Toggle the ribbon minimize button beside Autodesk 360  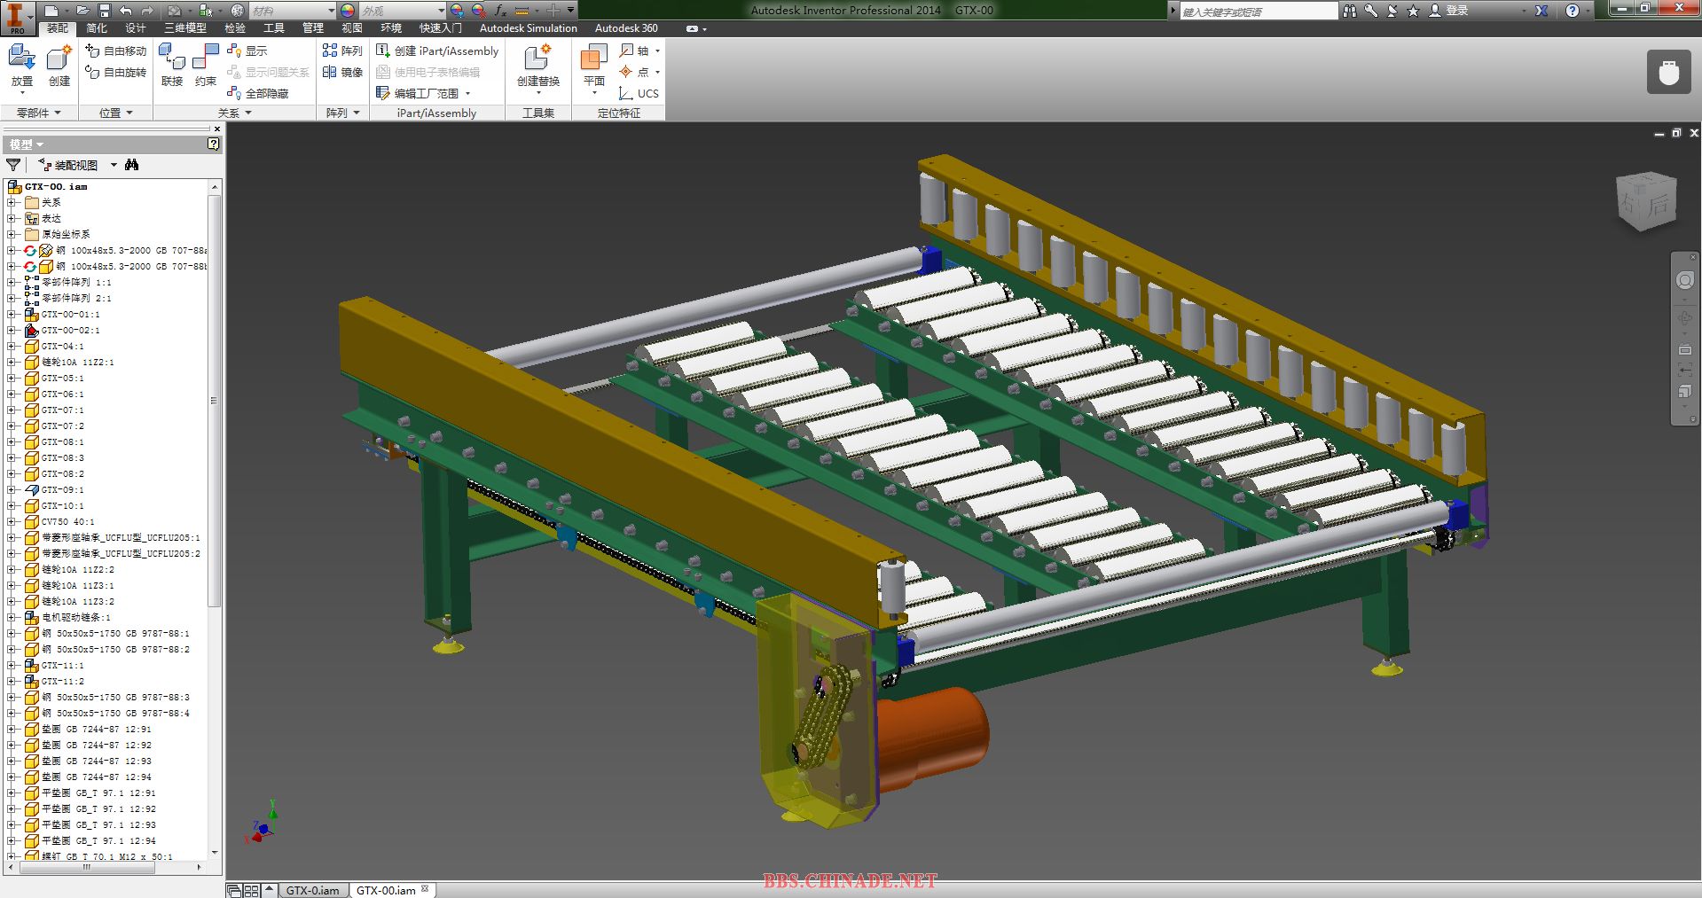pos(693,28)
